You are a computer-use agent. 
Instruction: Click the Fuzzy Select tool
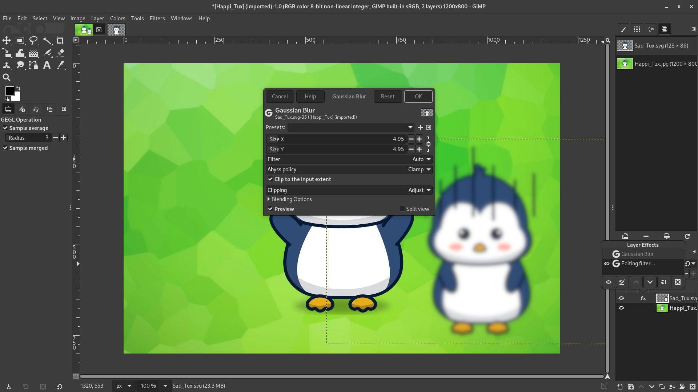tap(47, 41)
